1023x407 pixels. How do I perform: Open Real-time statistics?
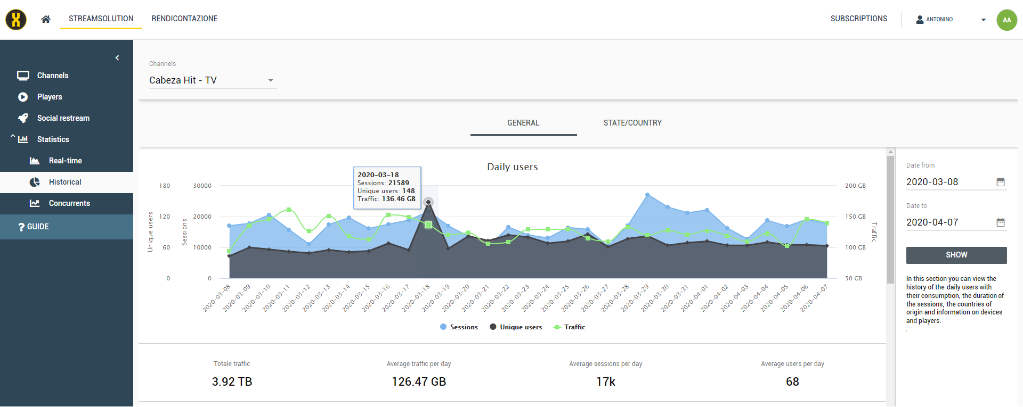coord(67,161)
